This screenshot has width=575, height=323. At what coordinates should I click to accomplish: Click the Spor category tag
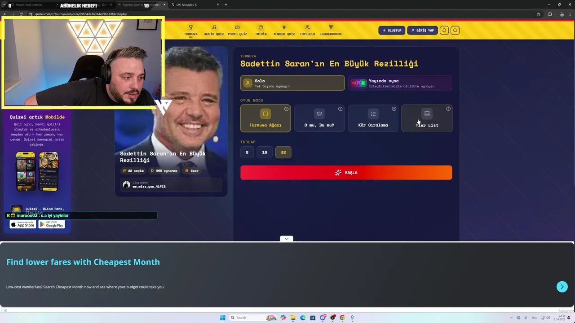coord(192,170)
